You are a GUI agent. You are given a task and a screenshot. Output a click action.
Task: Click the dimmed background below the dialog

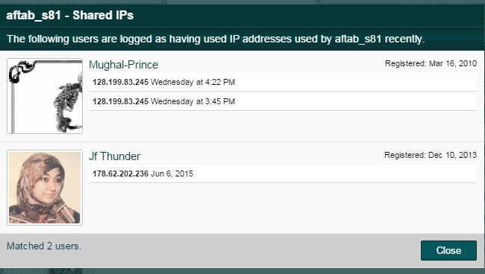pos(248,271)
